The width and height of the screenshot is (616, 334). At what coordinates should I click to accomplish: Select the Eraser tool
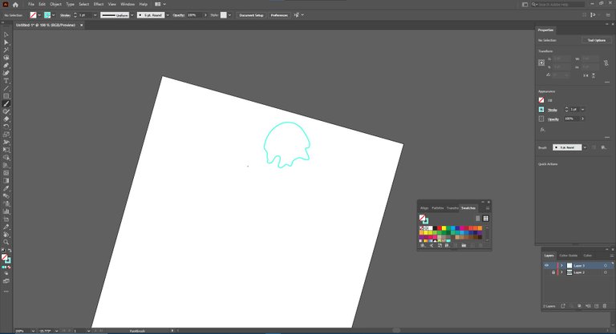[6, 119]
